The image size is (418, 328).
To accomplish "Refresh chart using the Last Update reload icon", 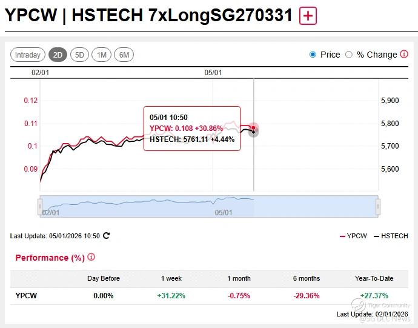I will click(x=107, y=236).
